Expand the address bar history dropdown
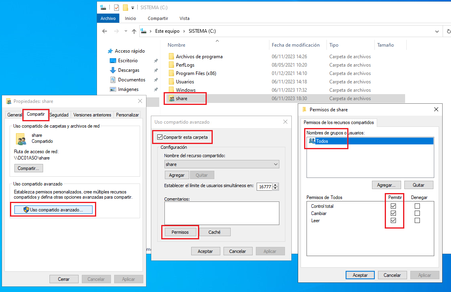The height and width of the screenshot is (292, 451). point(437,31)
